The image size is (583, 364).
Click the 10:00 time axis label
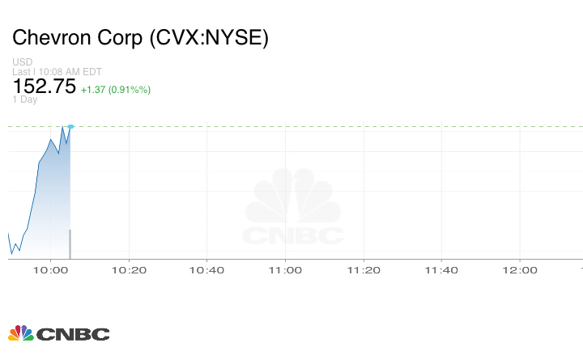50,270
